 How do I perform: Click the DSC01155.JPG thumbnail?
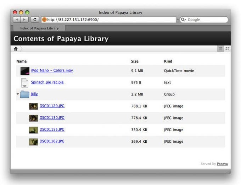point(33,130)
